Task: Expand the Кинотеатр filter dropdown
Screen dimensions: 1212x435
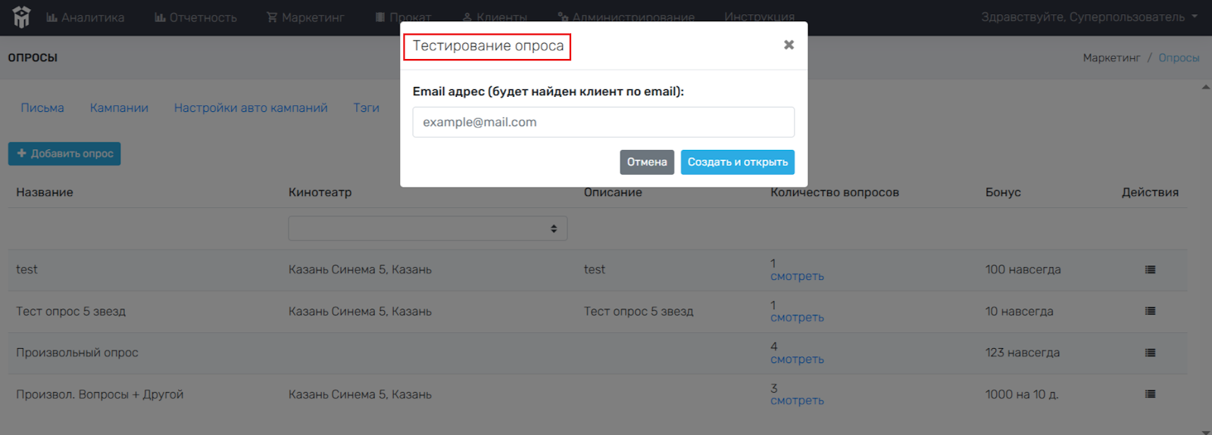Action: click(x=427, y=228)
